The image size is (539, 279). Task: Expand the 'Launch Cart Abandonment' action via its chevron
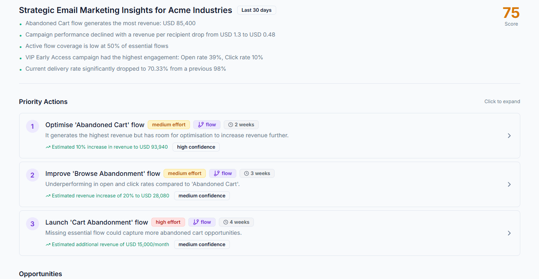[509, 233]
